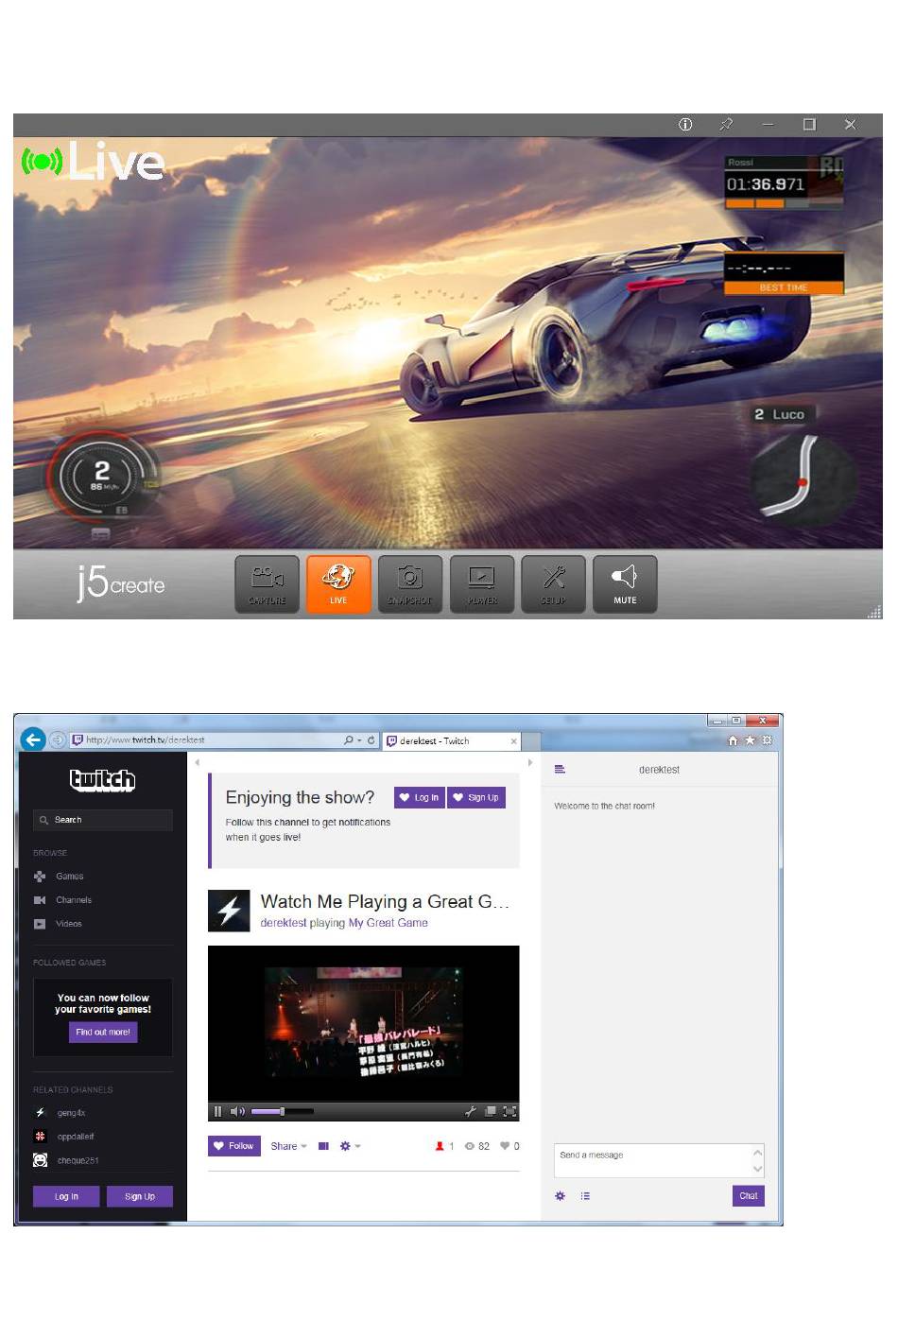Click the Find out more! button
This screenshot has width=898, height=1321.
tap(103, 1033)
